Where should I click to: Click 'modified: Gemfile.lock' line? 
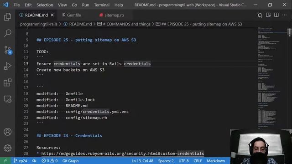tap(66, 100)
